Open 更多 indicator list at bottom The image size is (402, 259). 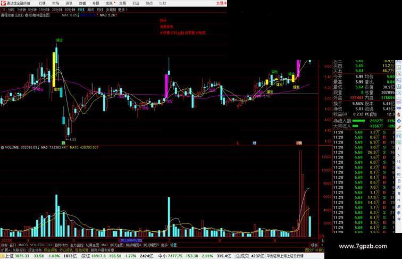(164, 245)
